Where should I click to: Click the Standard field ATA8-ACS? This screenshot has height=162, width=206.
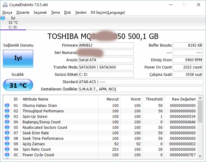coord(141,82)
